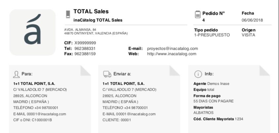Open the proyectos@inacatalog.com email address
The image size is (279, 133).
tap(173, 49)
